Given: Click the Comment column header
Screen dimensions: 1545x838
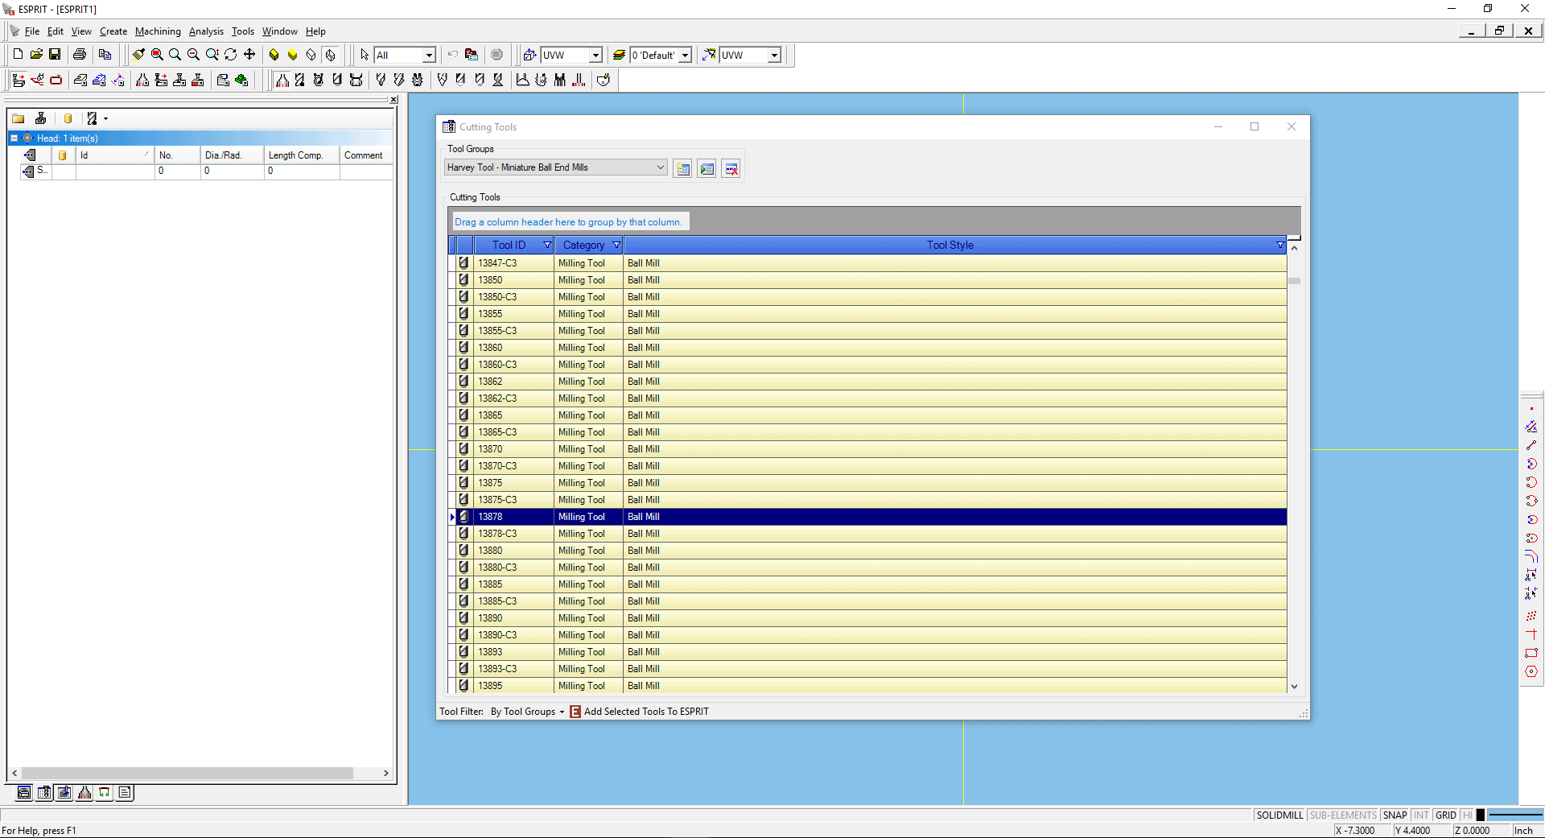Looking at the screenshot, I should click(x=366, y=155).
